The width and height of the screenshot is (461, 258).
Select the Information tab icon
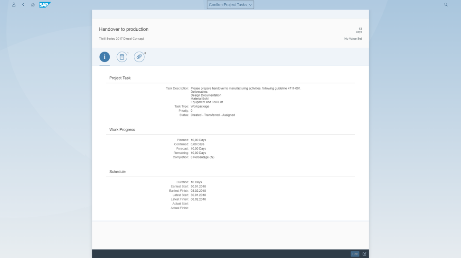point(104,57)
